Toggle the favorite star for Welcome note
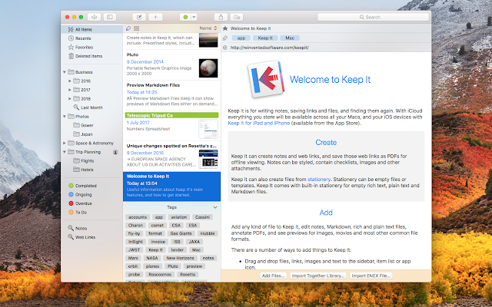 tap(225, 28)
